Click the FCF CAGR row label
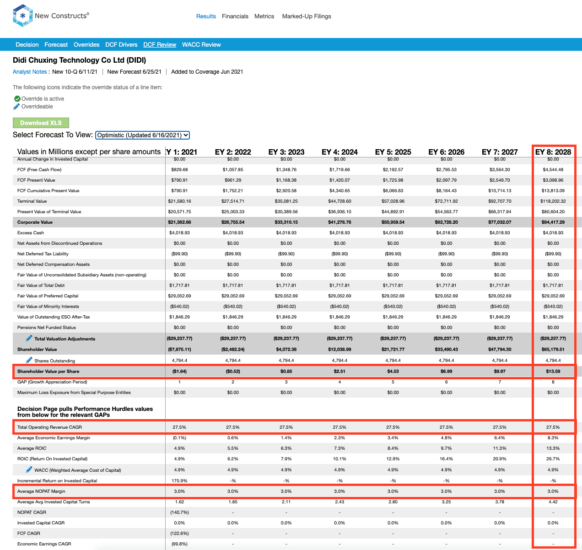582x550 pixels. click(x=29, y=534)
